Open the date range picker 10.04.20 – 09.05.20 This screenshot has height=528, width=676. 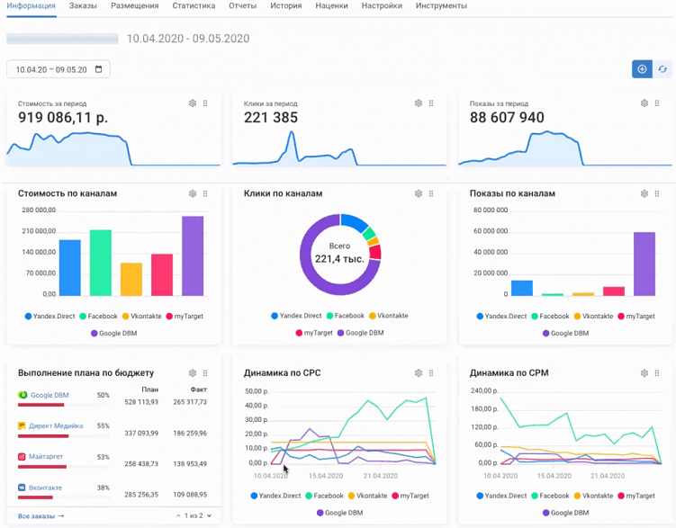59,69
